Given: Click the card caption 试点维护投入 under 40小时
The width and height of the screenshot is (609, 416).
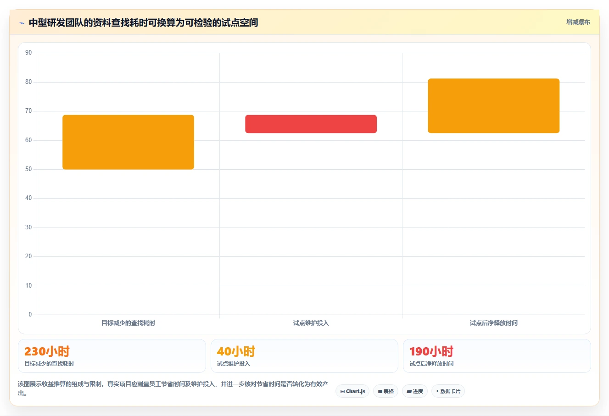Looking at the screenshot, I should coord(234,364).
